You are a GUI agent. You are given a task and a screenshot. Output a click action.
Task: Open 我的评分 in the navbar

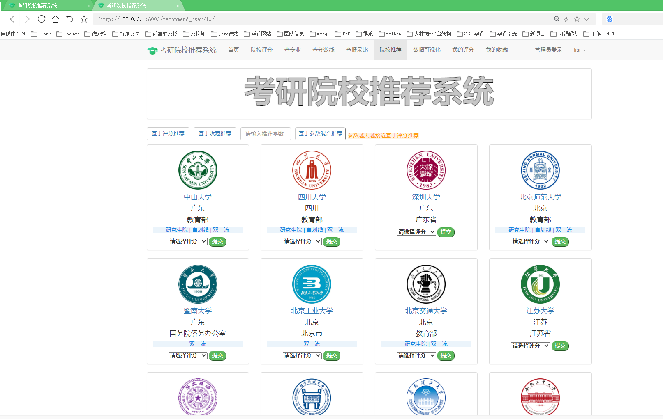point(463,50)
